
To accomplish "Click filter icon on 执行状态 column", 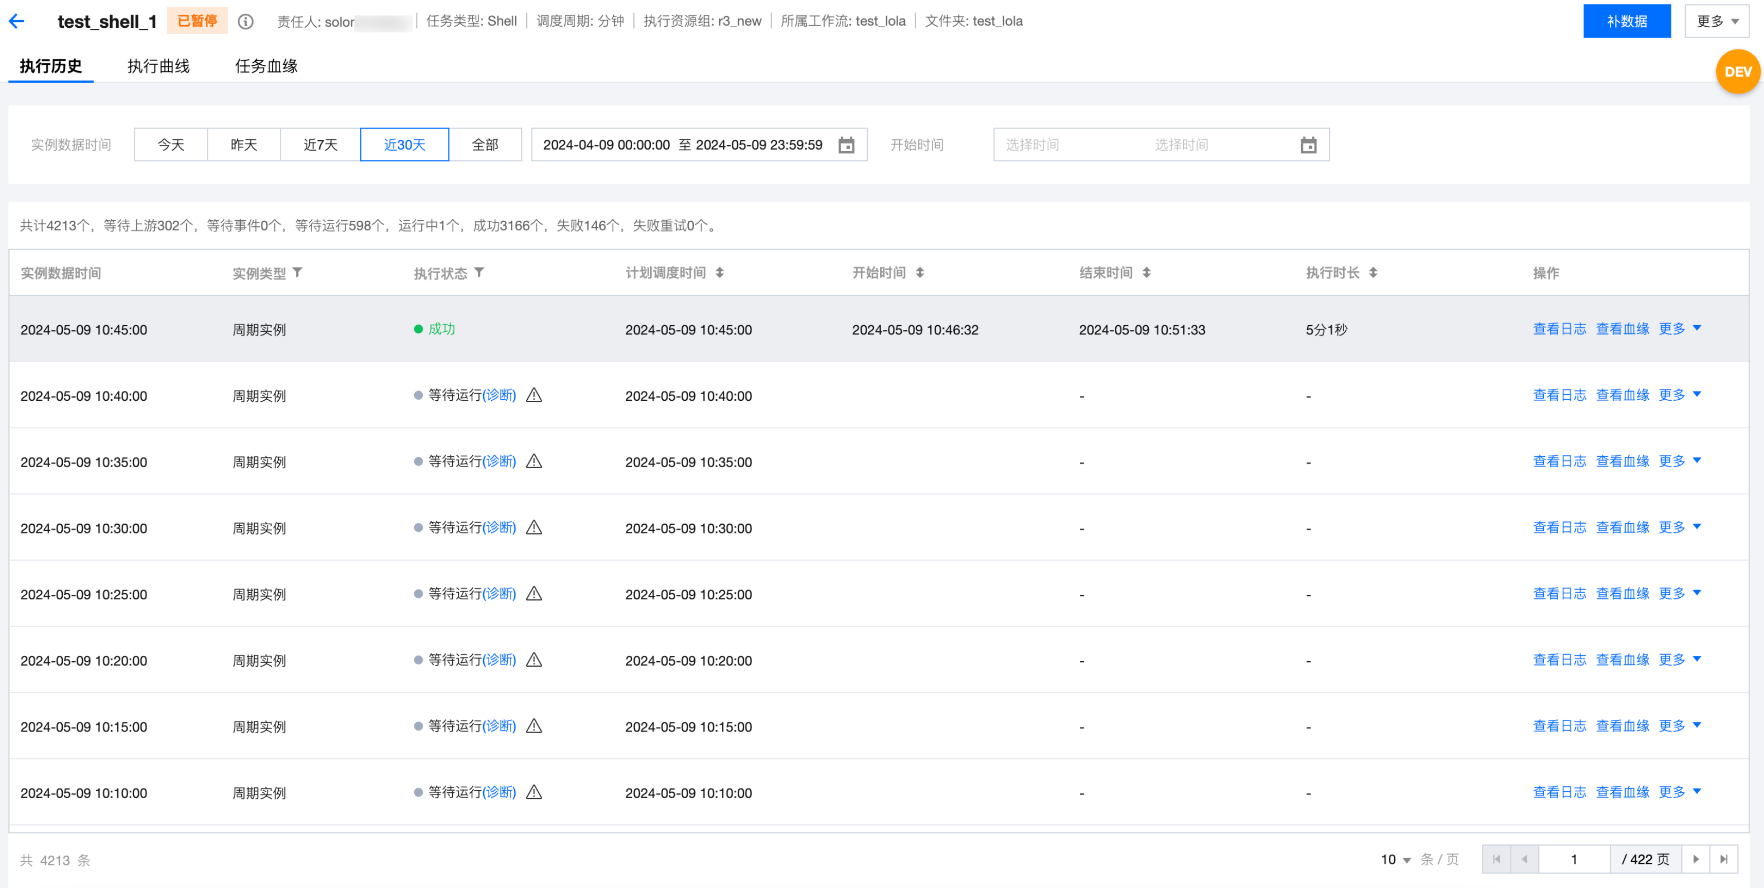I will click(479, 273).
